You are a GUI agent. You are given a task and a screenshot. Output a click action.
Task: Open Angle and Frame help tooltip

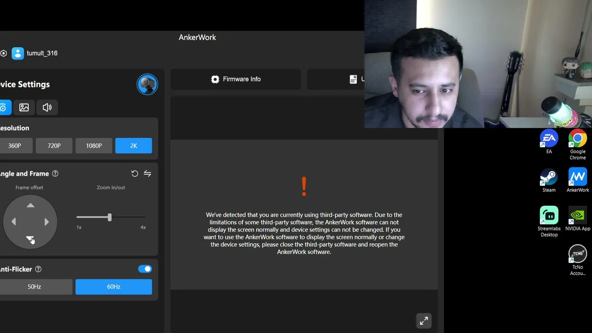click(x=55, y=173)
